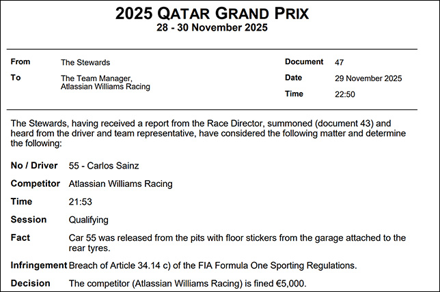The width and height of the screenshot is (440, 292).
Task: Click the From label
Action: coord(21,62)
